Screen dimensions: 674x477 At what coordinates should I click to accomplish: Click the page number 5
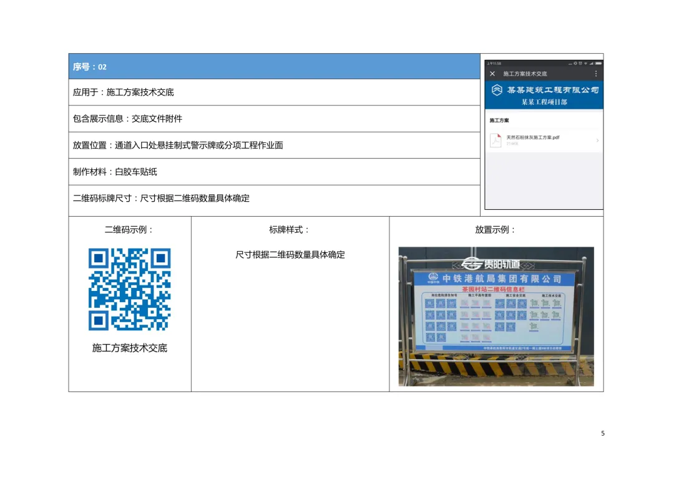603,433
